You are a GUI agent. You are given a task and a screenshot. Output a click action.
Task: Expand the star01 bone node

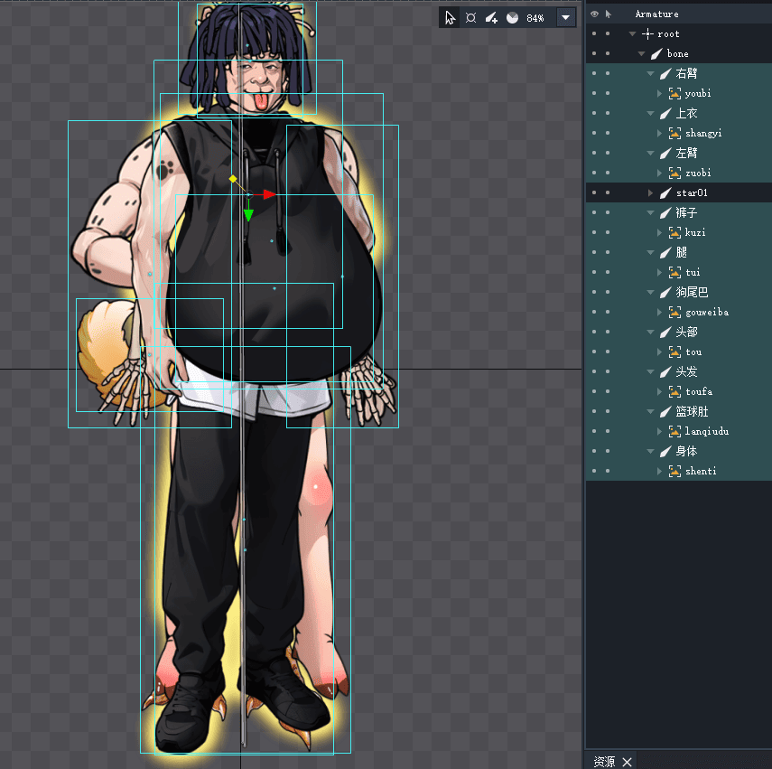click(651, 193)
